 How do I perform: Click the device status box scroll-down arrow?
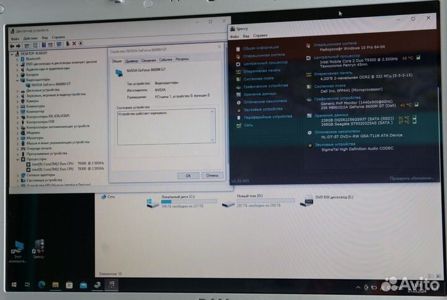coord(212,140)
